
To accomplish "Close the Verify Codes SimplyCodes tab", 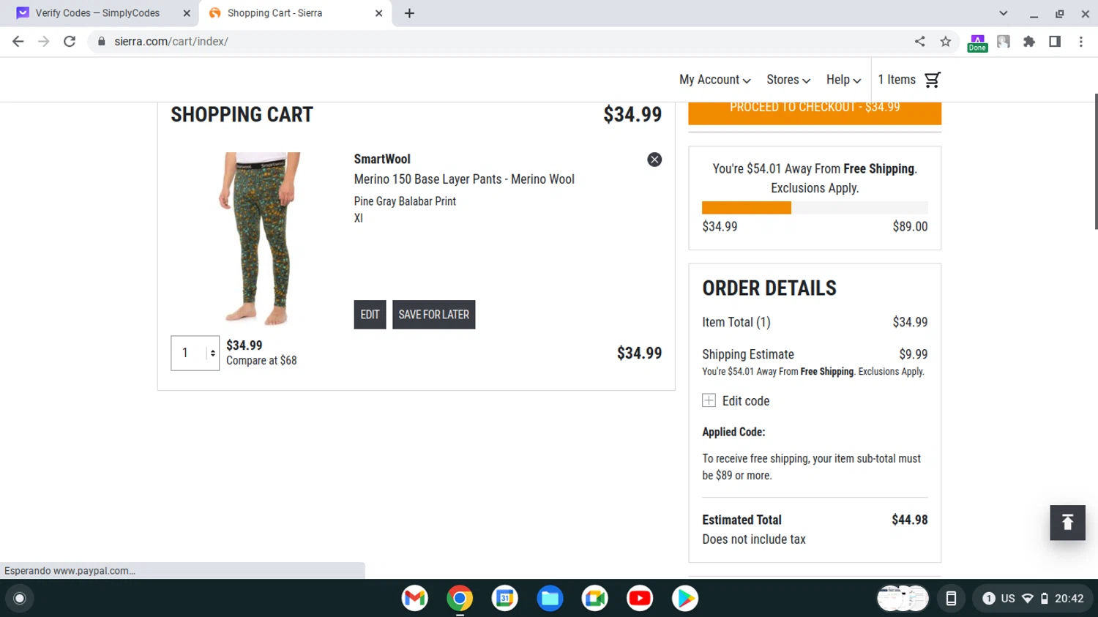I will point(187,13).
